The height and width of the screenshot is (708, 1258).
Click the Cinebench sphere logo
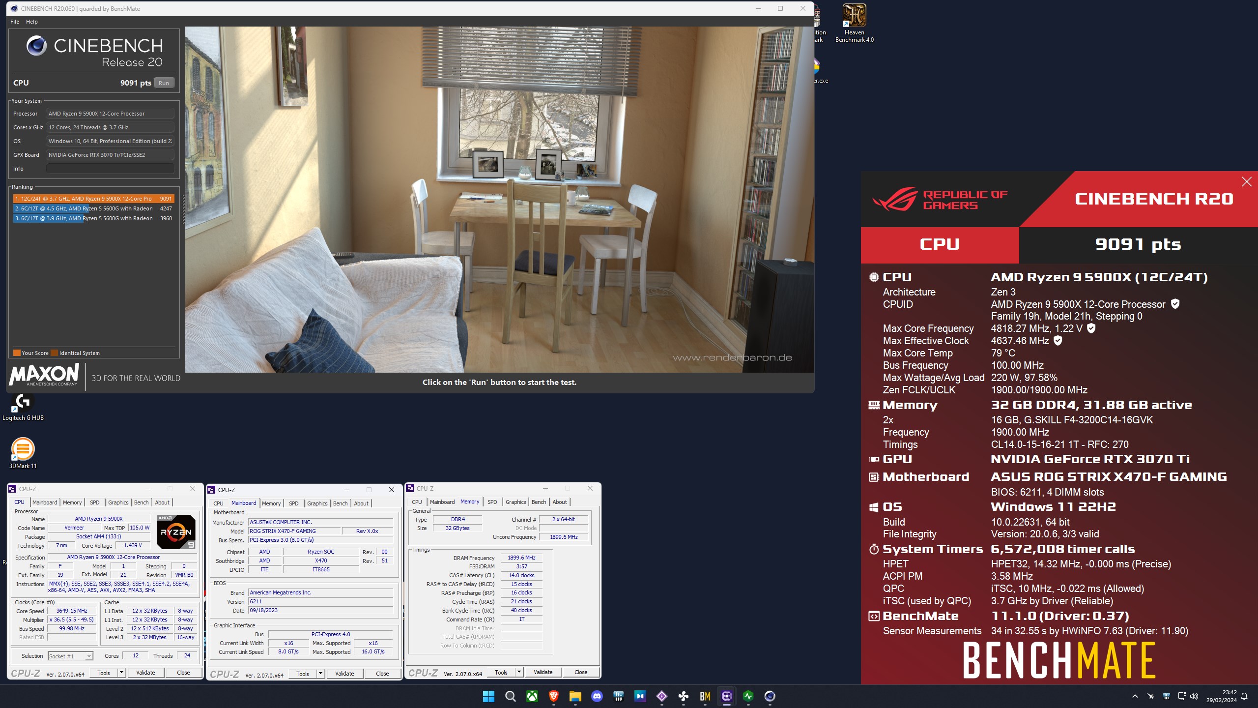coord(36,46)
